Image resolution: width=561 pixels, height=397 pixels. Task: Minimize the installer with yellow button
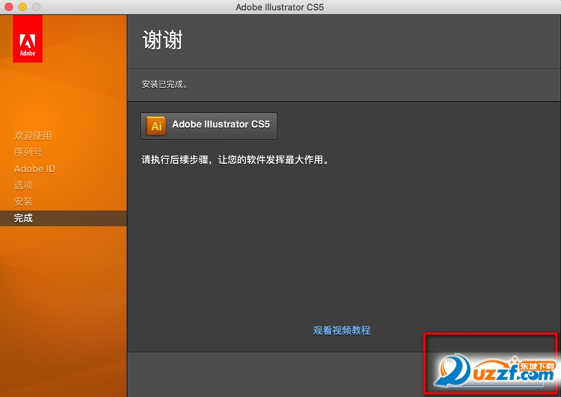(x=23, y=7)
